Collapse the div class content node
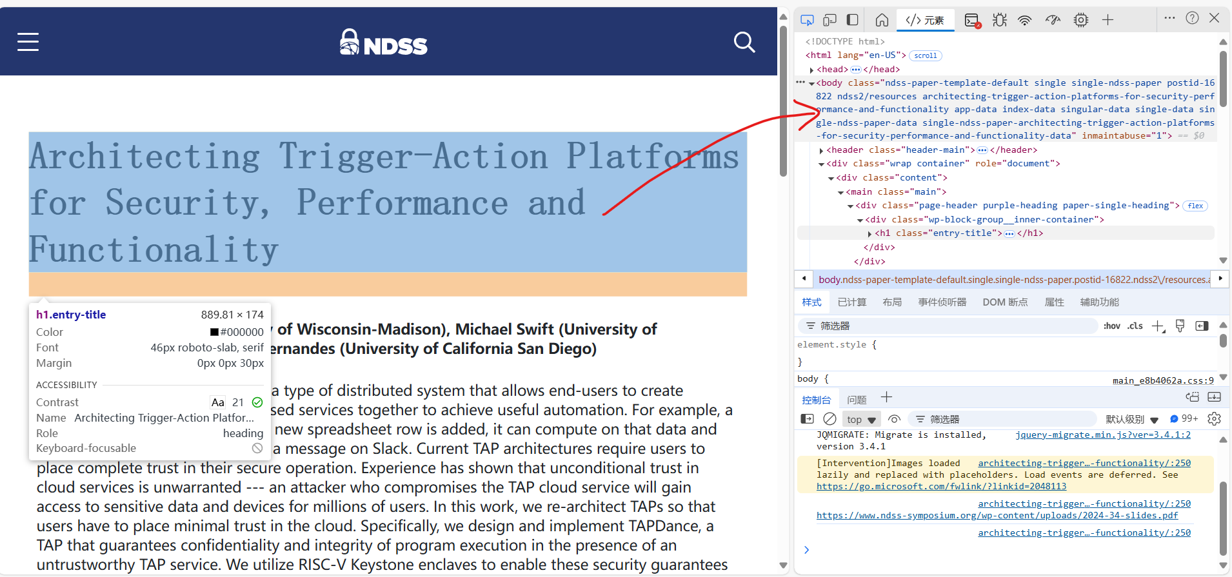 (x=831, y=178)
